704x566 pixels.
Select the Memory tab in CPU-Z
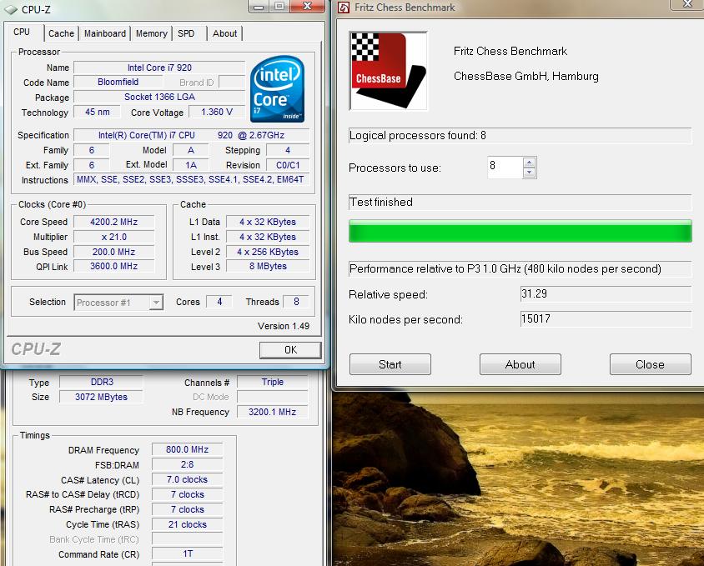point(152,33)
